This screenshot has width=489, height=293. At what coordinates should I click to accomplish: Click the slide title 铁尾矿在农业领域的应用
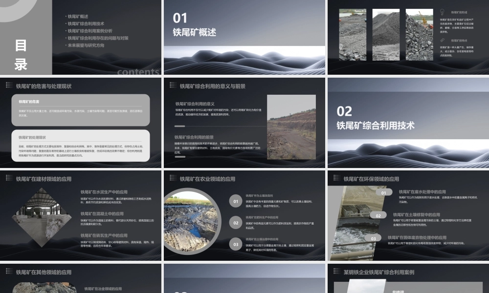pyautogui.click(x=207, y=179)
